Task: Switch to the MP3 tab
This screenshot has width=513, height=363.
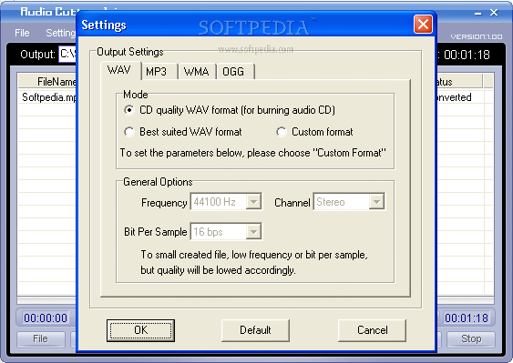Action: 159,71
